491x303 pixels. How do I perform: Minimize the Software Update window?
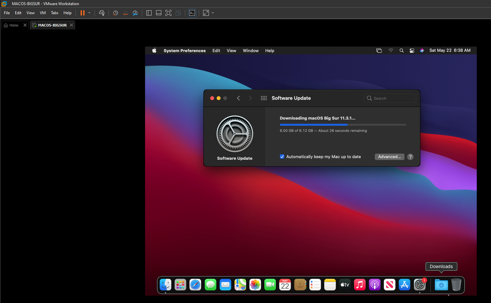pos(219,98)
